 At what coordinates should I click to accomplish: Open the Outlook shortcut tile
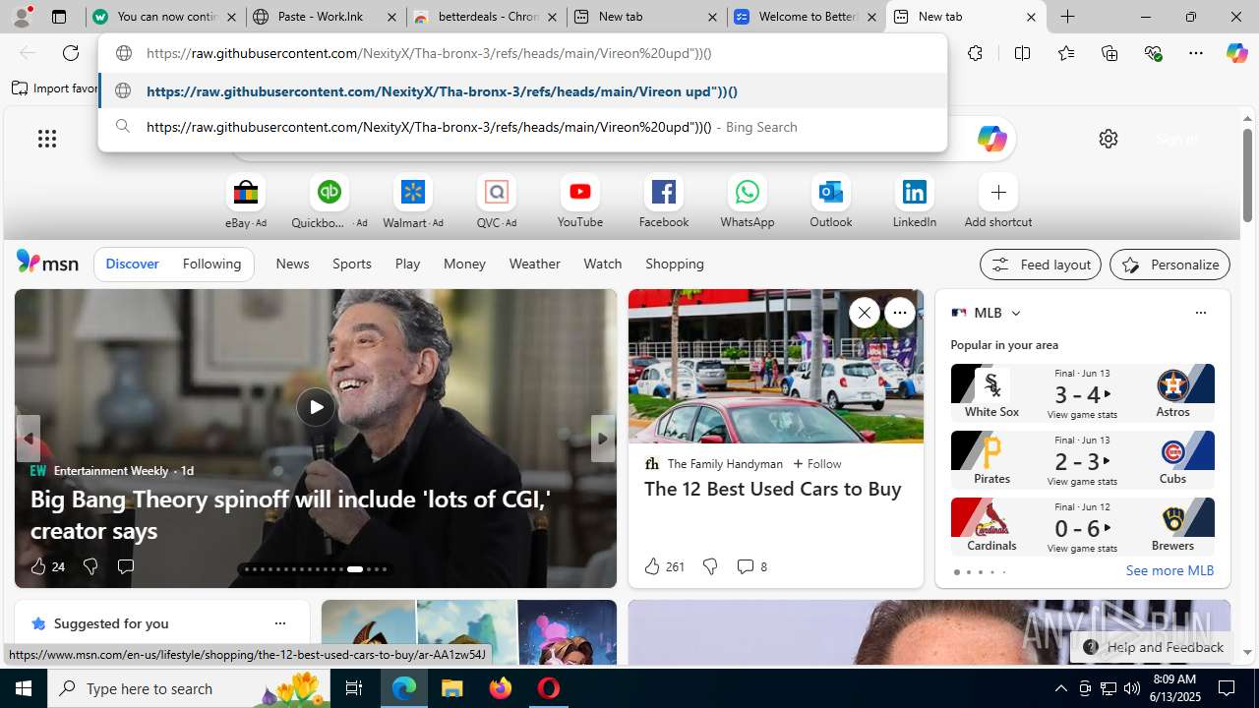click(x=831, y=203)
